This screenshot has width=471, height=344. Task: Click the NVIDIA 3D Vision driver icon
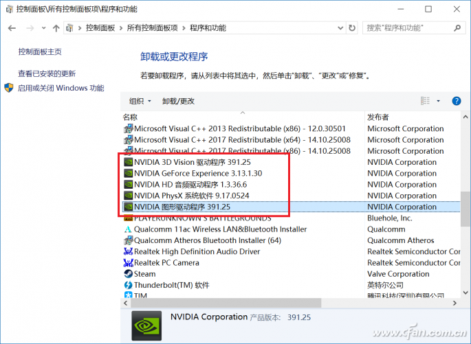pos(128,162)
